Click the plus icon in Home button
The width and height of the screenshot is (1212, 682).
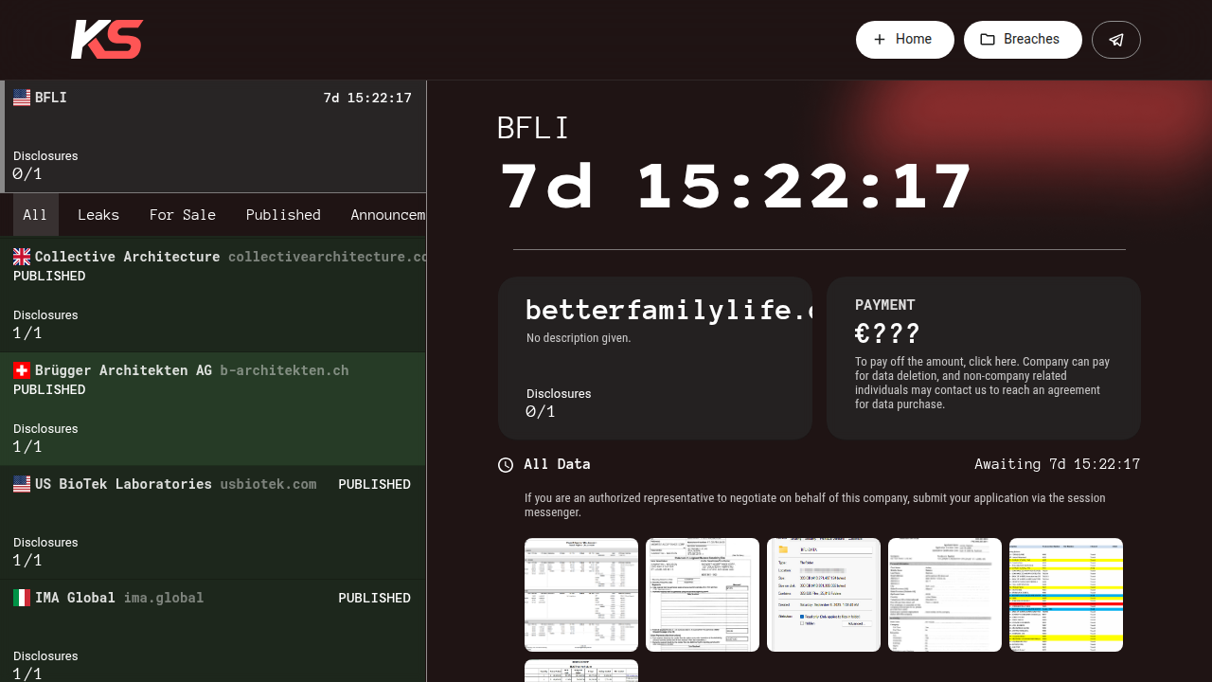(880, 40)
